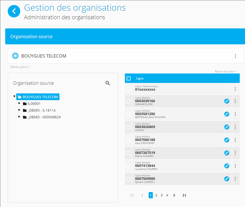Image resolution: width=245 pixels, height=207 pixels.
Task: Click the number 0603030166
Action: click(x=145, y=101)
